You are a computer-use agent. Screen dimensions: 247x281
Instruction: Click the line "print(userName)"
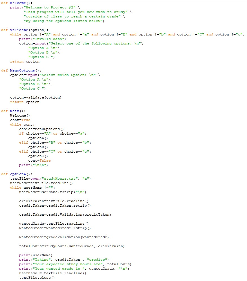[x=36, y=255]
